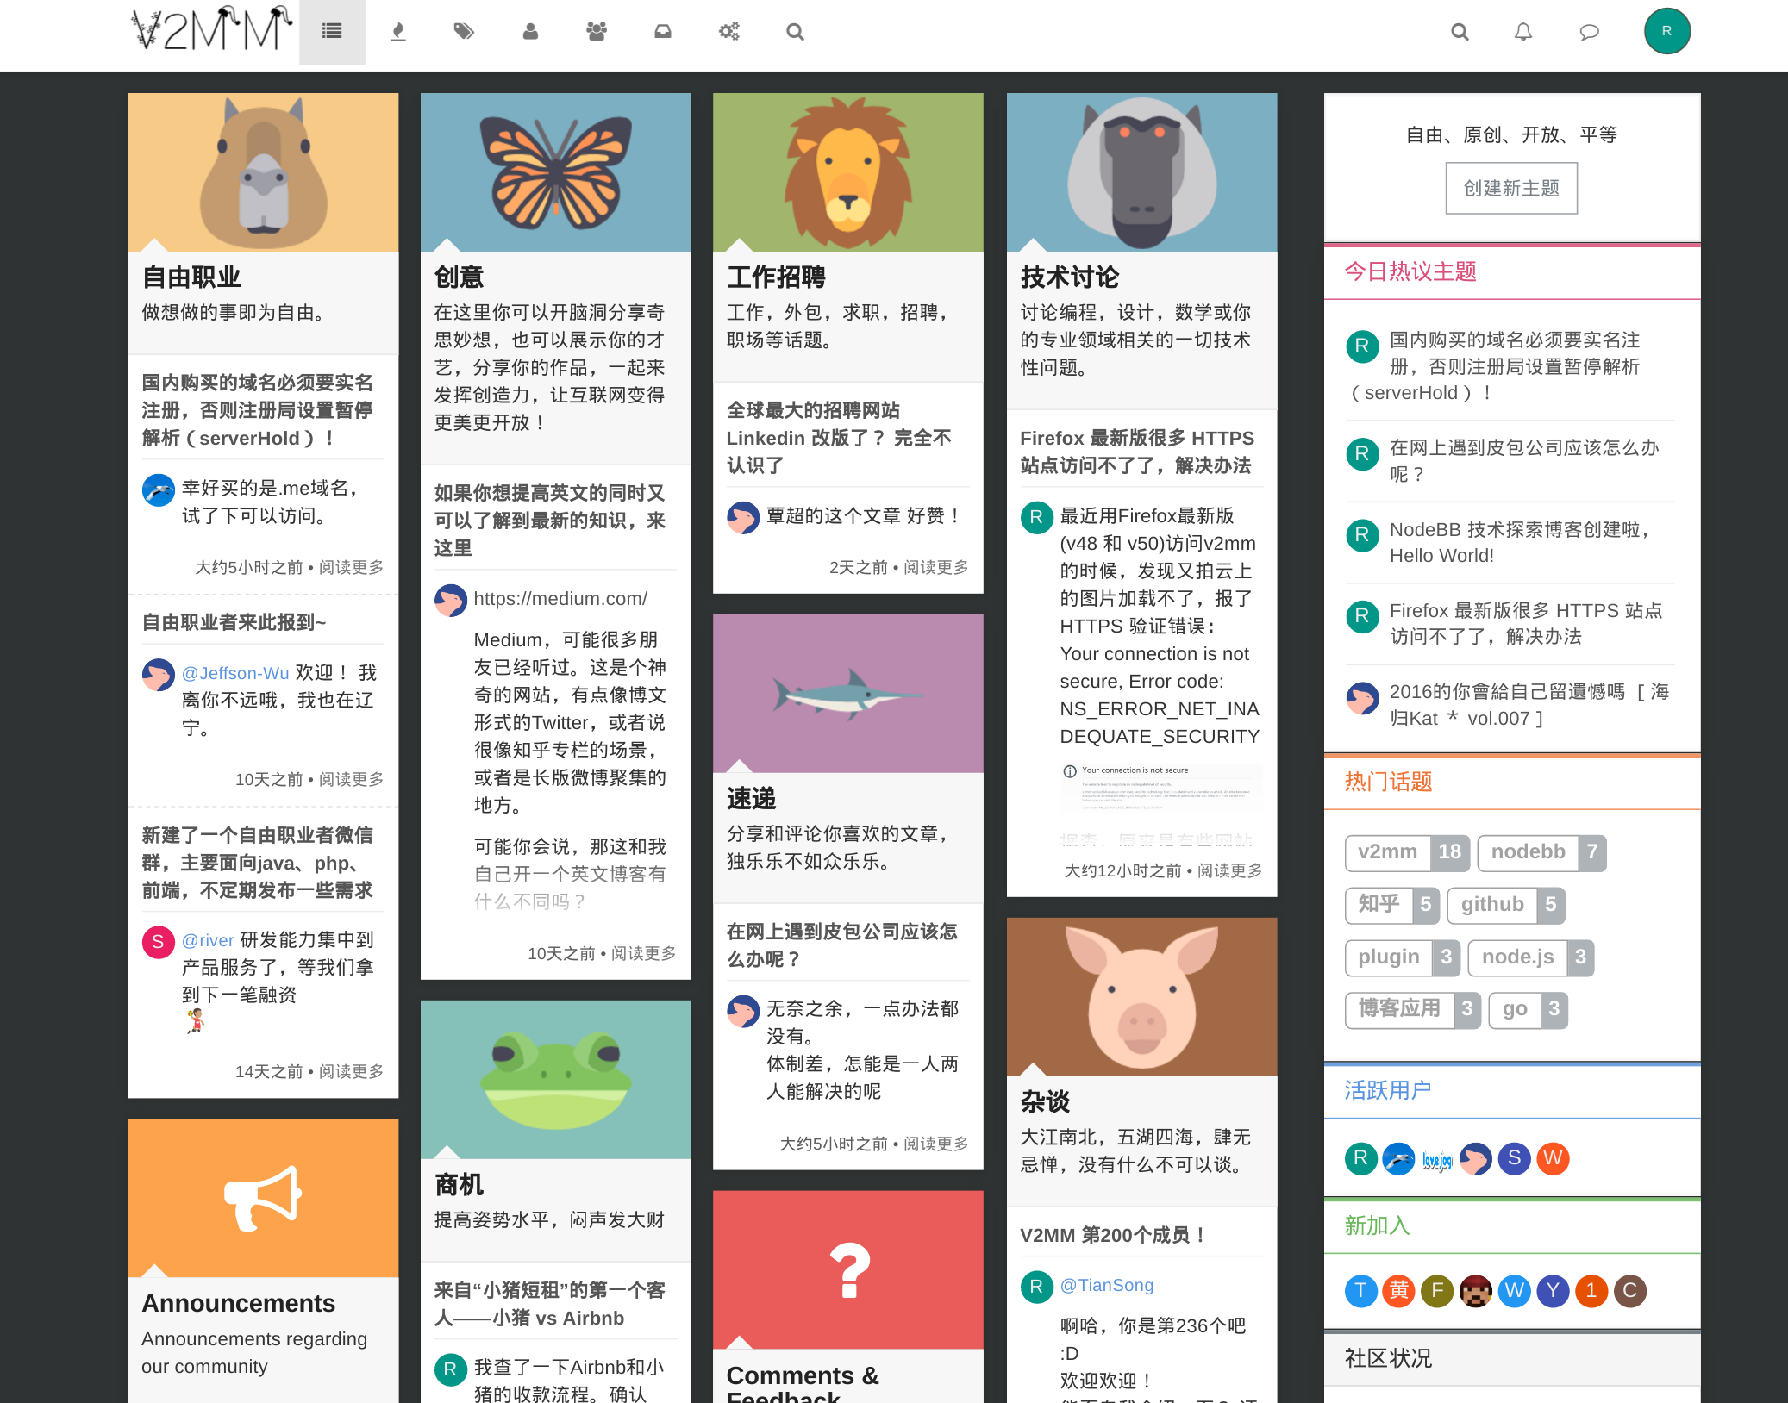
Task: Open @TianSong's profile
Action: click(x=1106, y=1285)
